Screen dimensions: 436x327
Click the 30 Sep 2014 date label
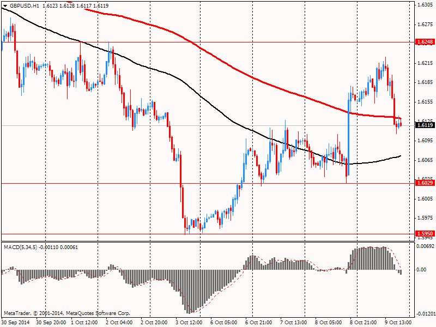(16, 323)
